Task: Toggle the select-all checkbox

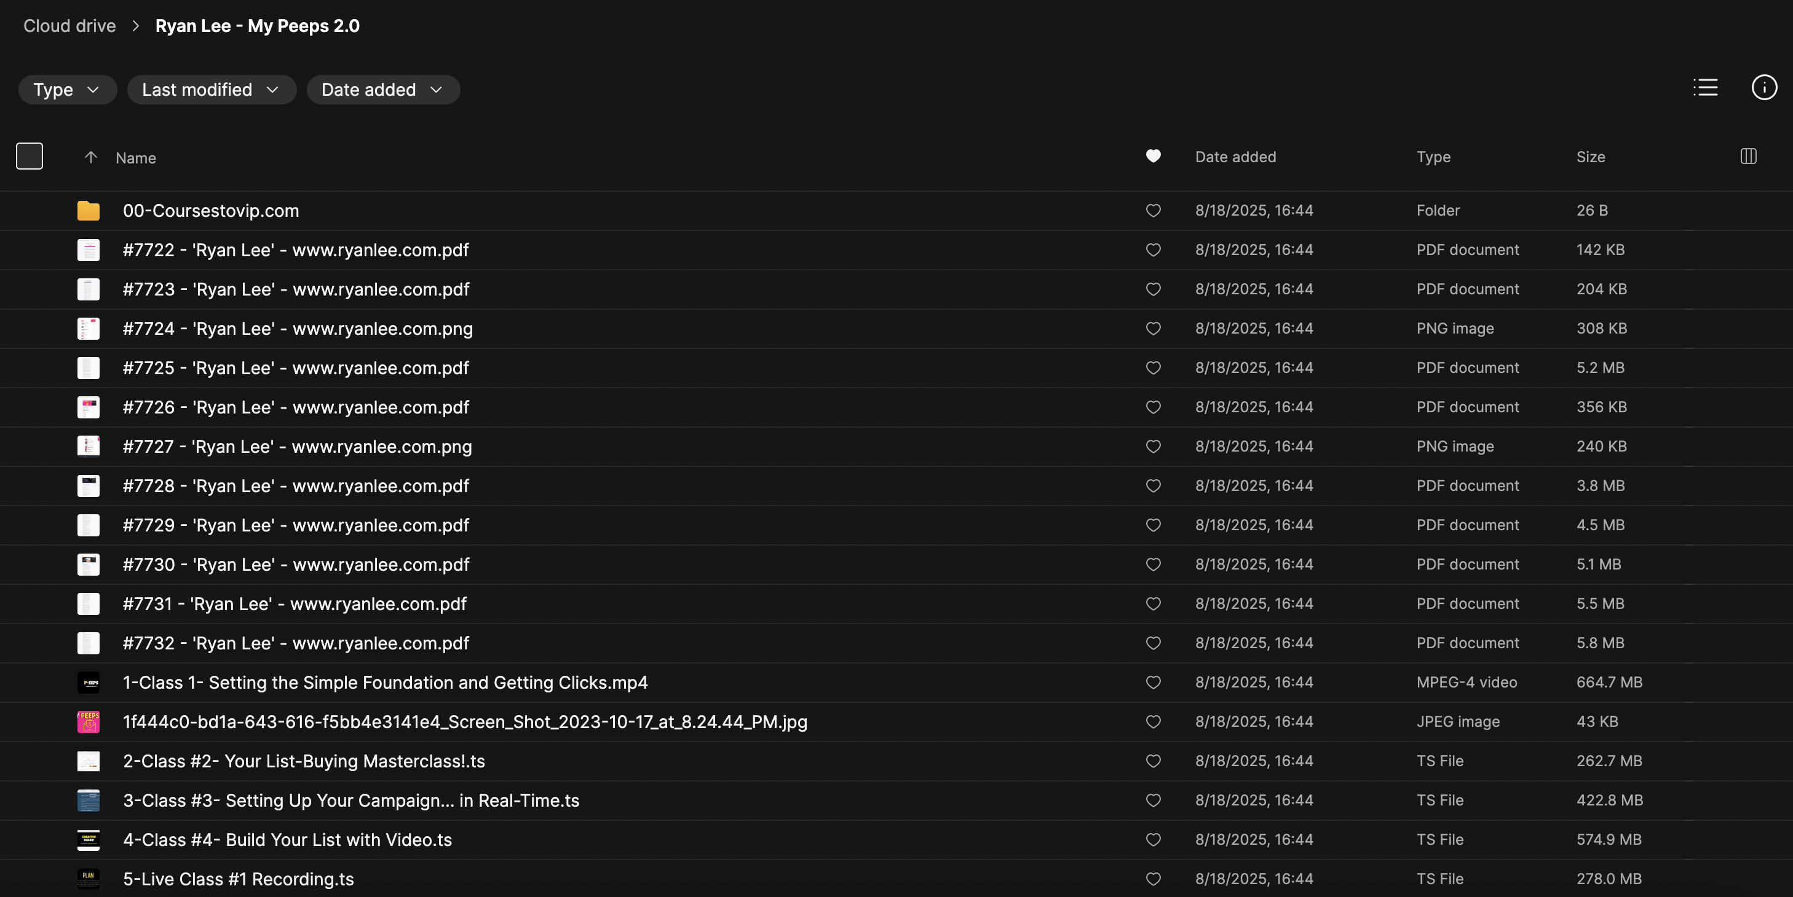Action: pos(30,157)
